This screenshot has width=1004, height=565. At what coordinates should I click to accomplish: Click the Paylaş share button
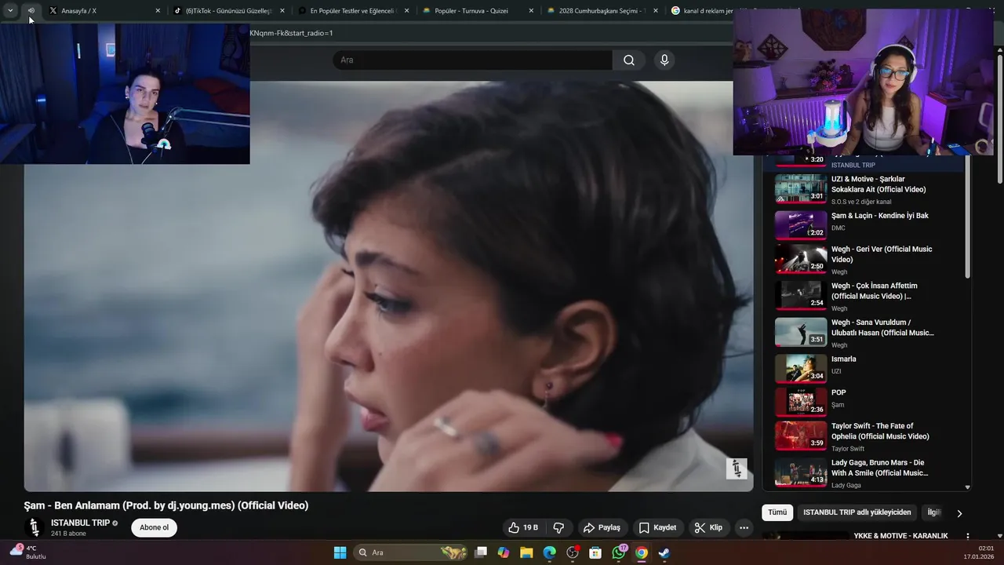pyautogui.click(x=602, y=527)
